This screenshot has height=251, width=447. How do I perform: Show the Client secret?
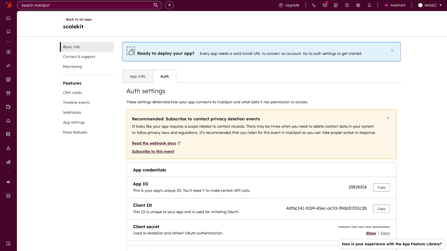coord(371,233)
